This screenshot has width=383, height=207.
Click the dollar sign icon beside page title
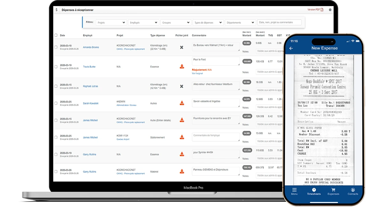click(56, 10)
